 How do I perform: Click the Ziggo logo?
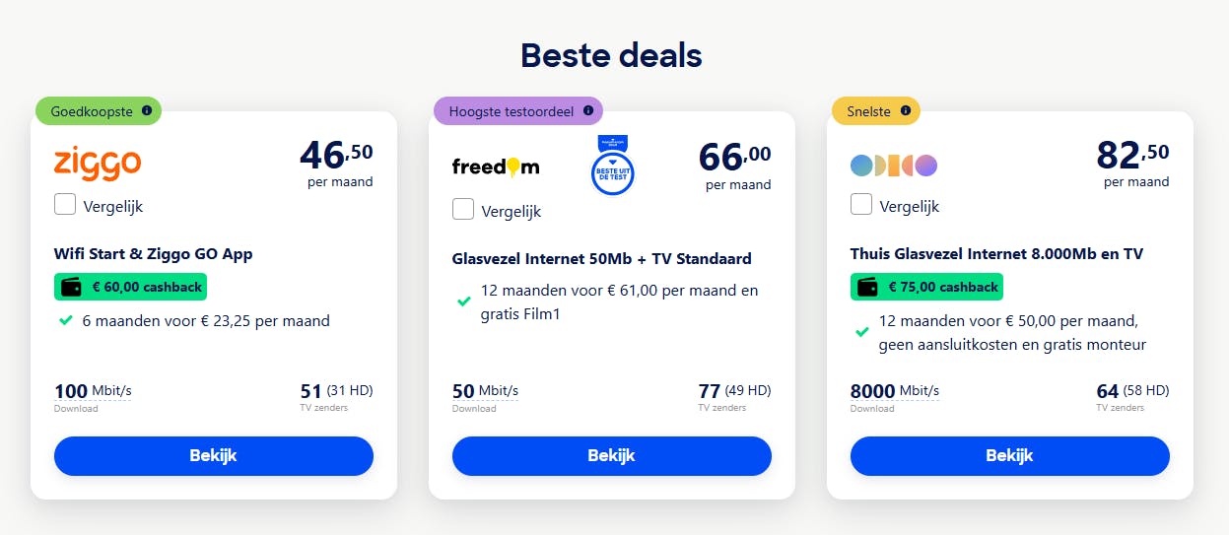tap(98, 163)
